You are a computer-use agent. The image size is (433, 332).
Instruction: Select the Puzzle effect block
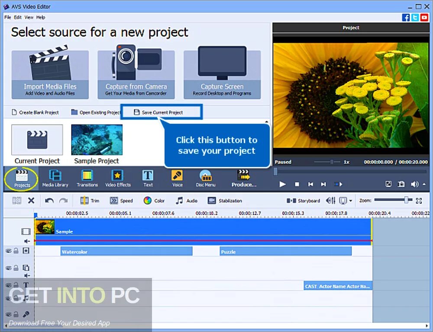(x=285, y=251)
